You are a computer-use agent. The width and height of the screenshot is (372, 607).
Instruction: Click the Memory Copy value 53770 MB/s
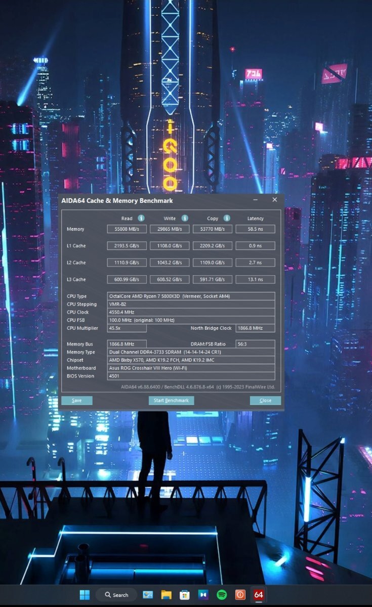click(213, 229)
